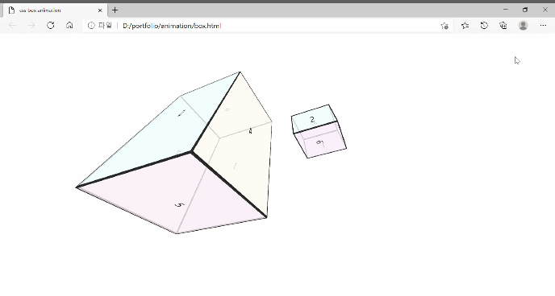Go to the browser home page
The width and height of the screenshot is (555, 296).
pos(69,26)
